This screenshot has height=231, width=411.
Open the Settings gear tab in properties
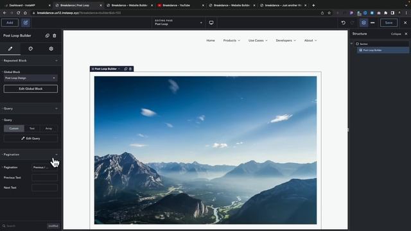(51, 49)
